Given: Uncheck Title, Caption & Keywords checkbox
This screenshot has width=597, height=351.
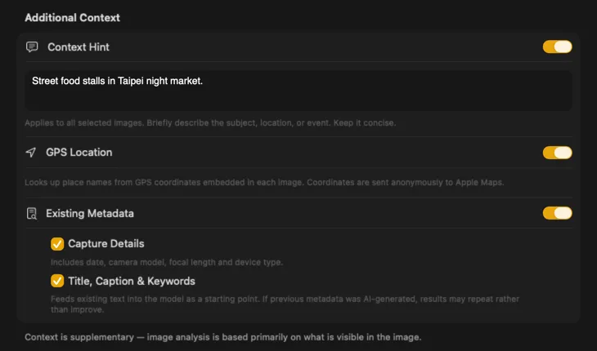Looking at the screenshot, I should tap(57, 281).
